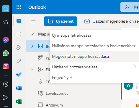Open the Levélszemét junk folder
This screenshot has height=108, width=139.
click(57, 93)
